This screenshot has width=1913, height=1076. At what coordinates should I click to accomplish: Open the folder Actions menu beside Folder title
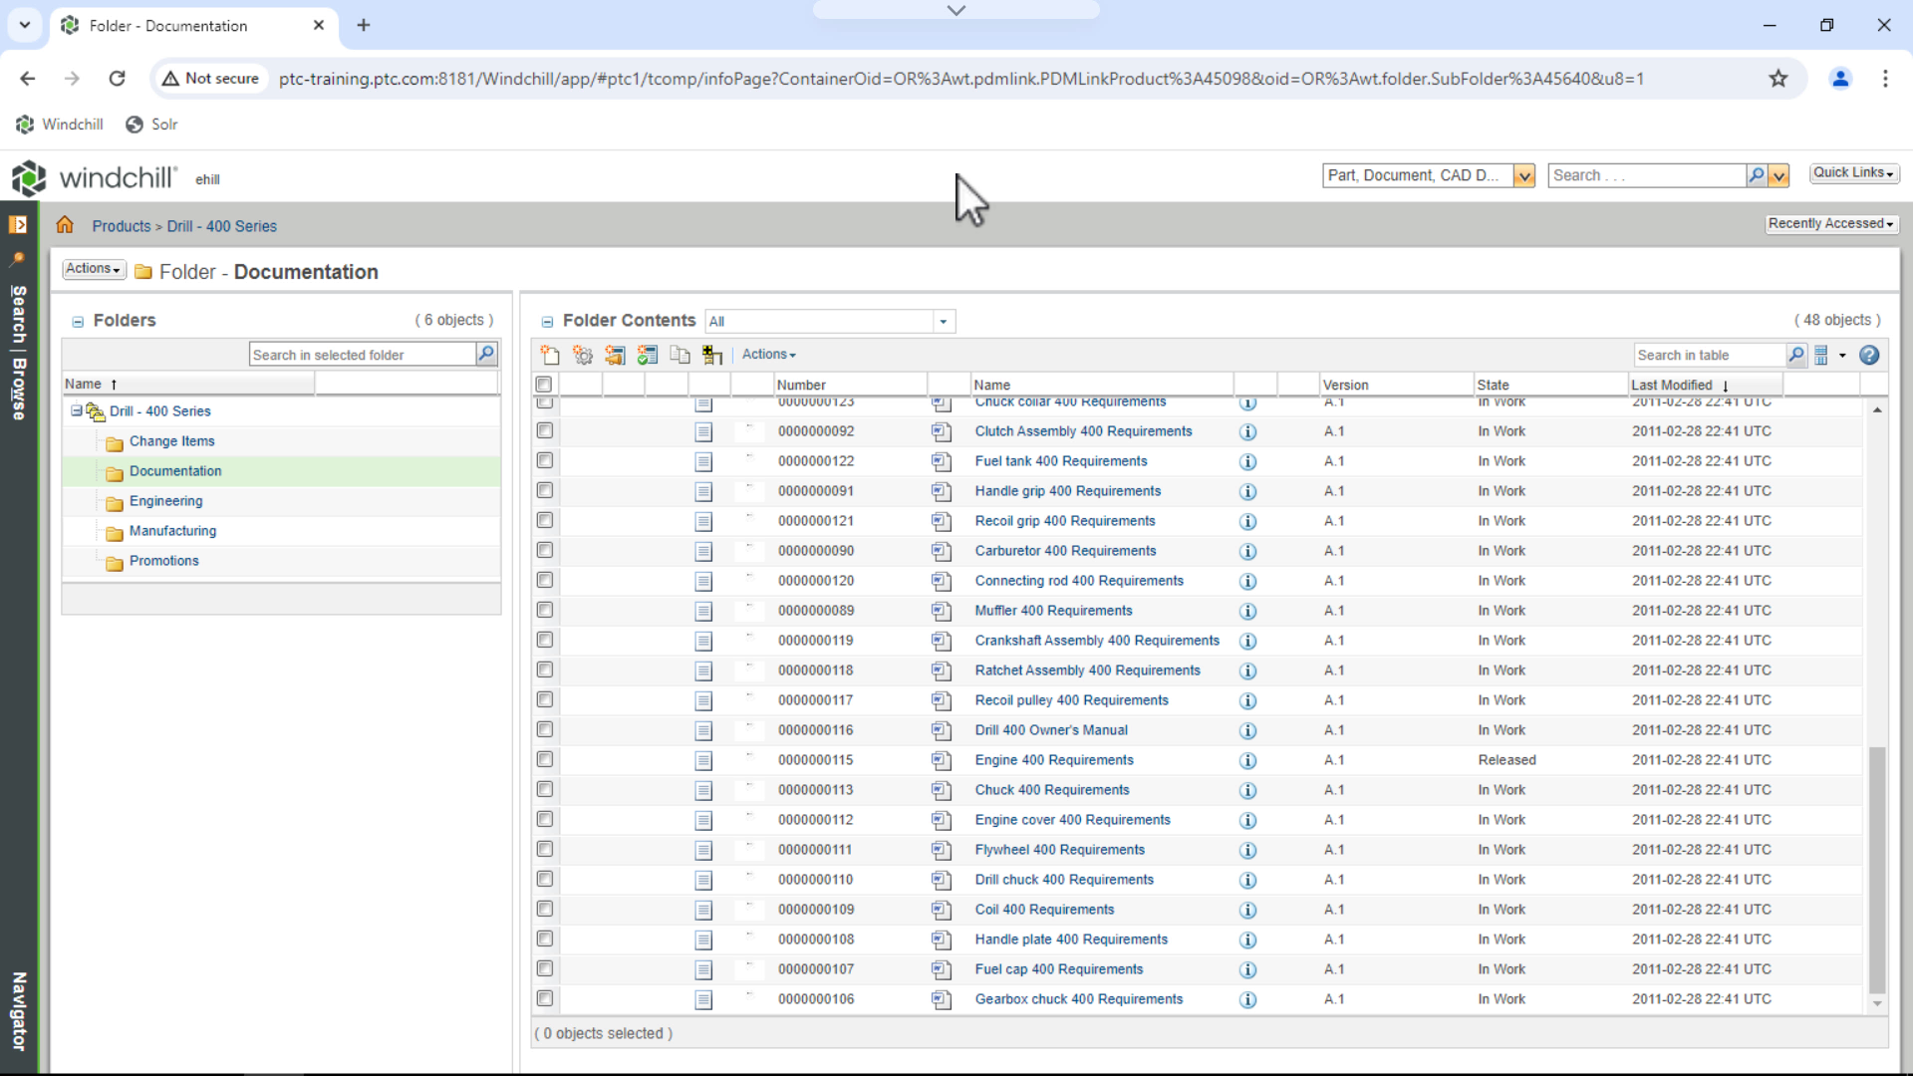(94, 269)
